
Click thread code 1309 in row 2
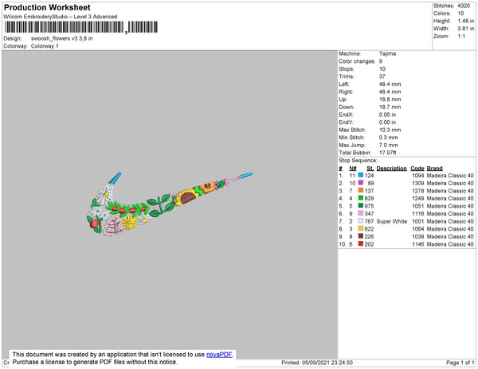(418, 183)
